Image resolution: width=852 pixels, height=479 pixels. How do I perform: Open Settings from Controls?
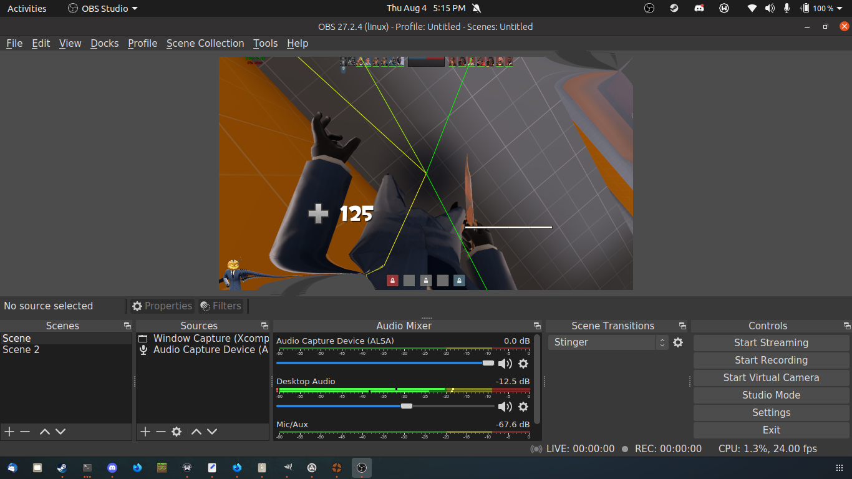772,412
